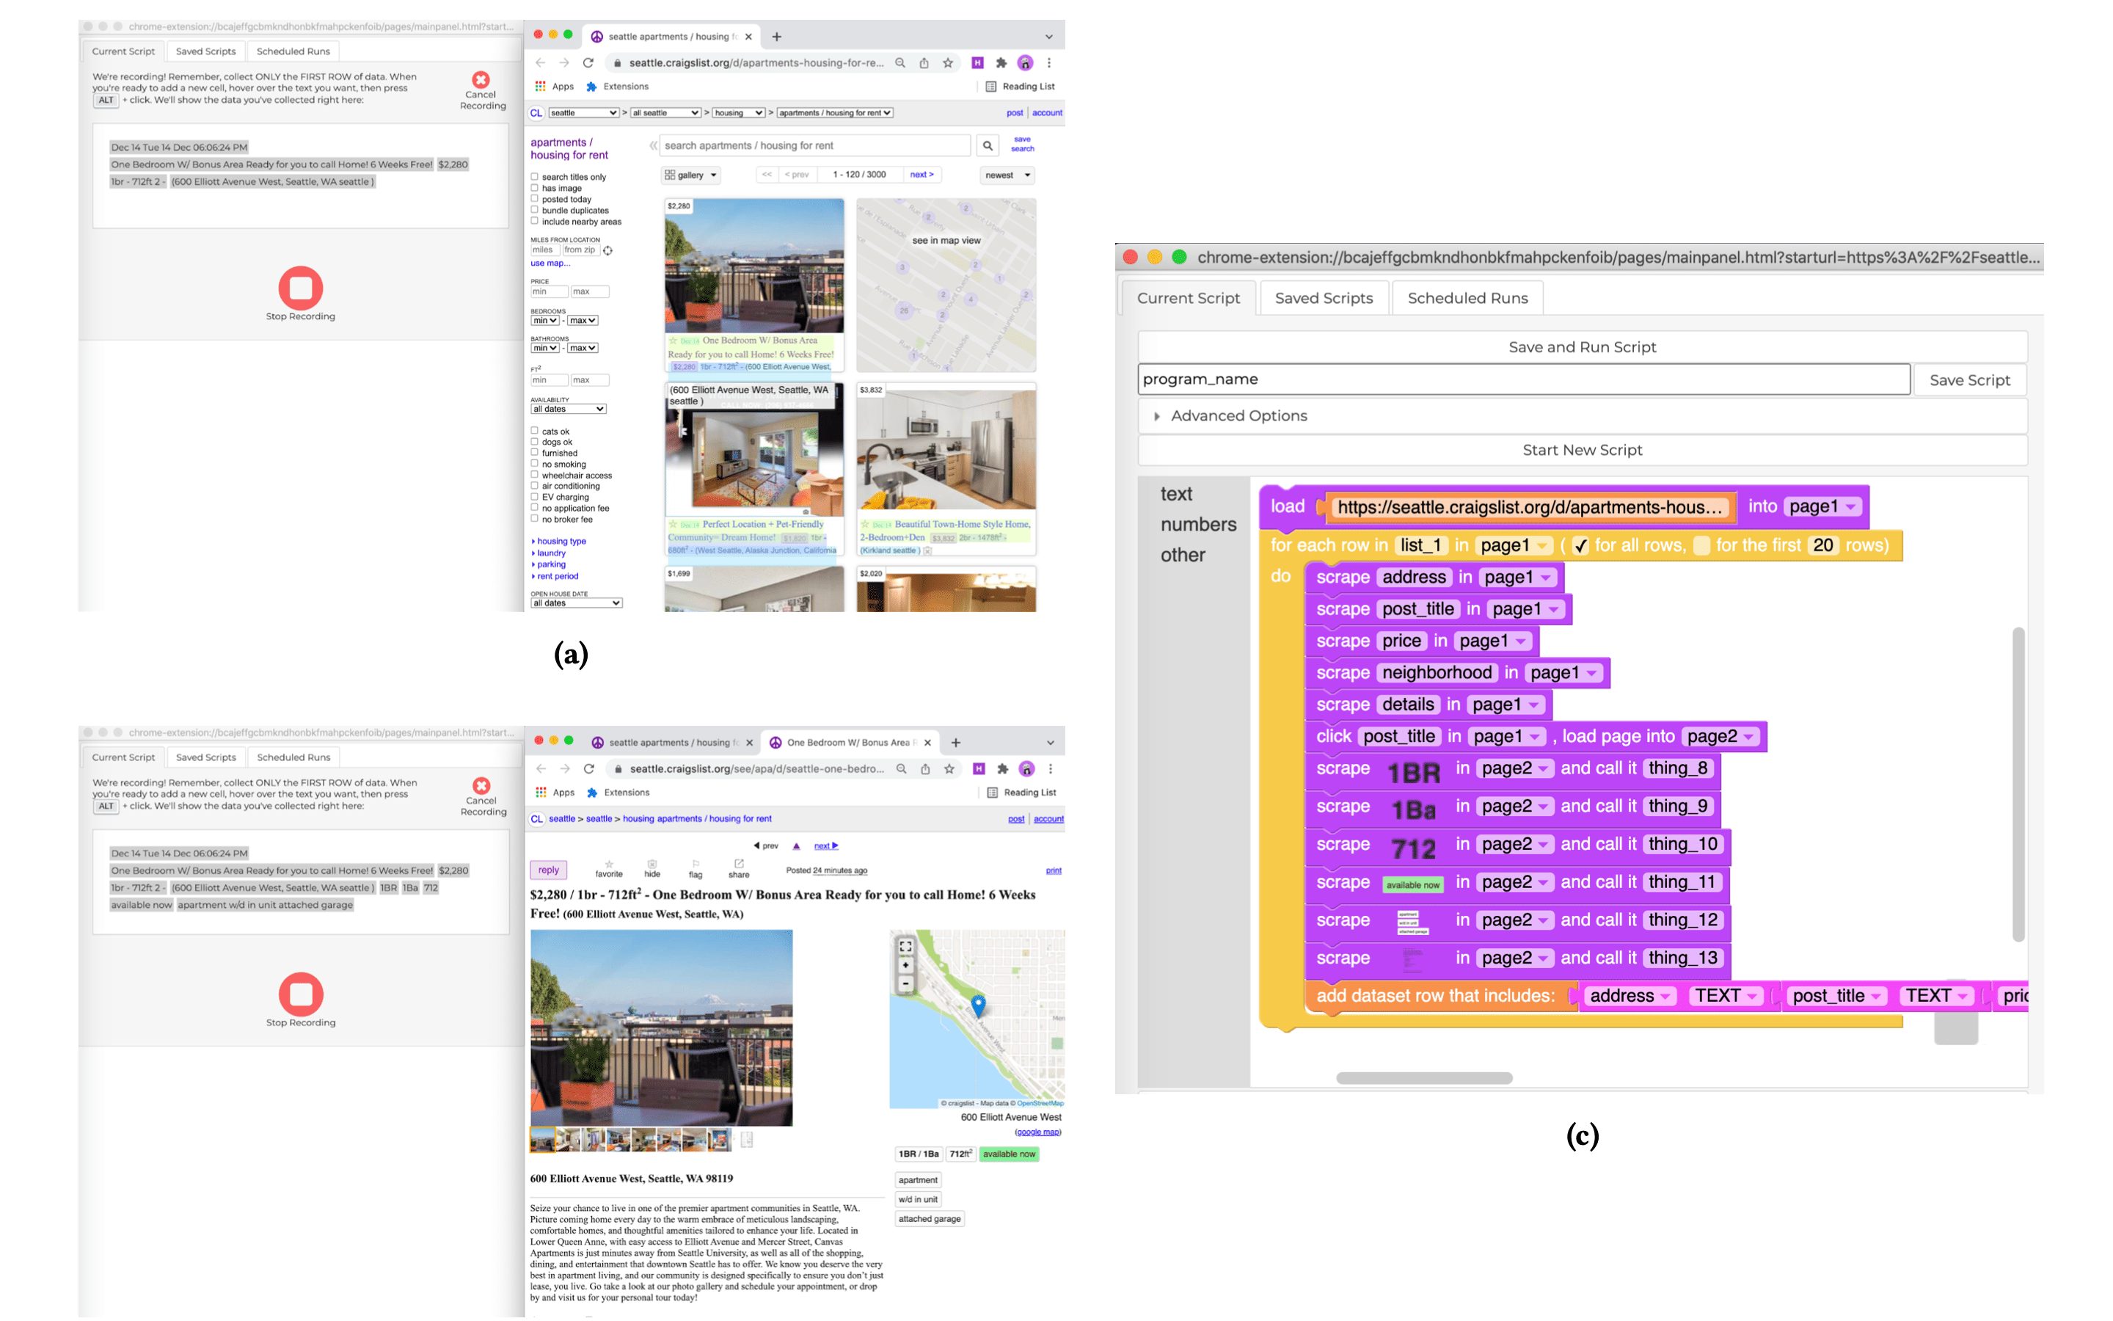Click the plus icon on the listing map
2113x1321 pixels.
point(905,965)
